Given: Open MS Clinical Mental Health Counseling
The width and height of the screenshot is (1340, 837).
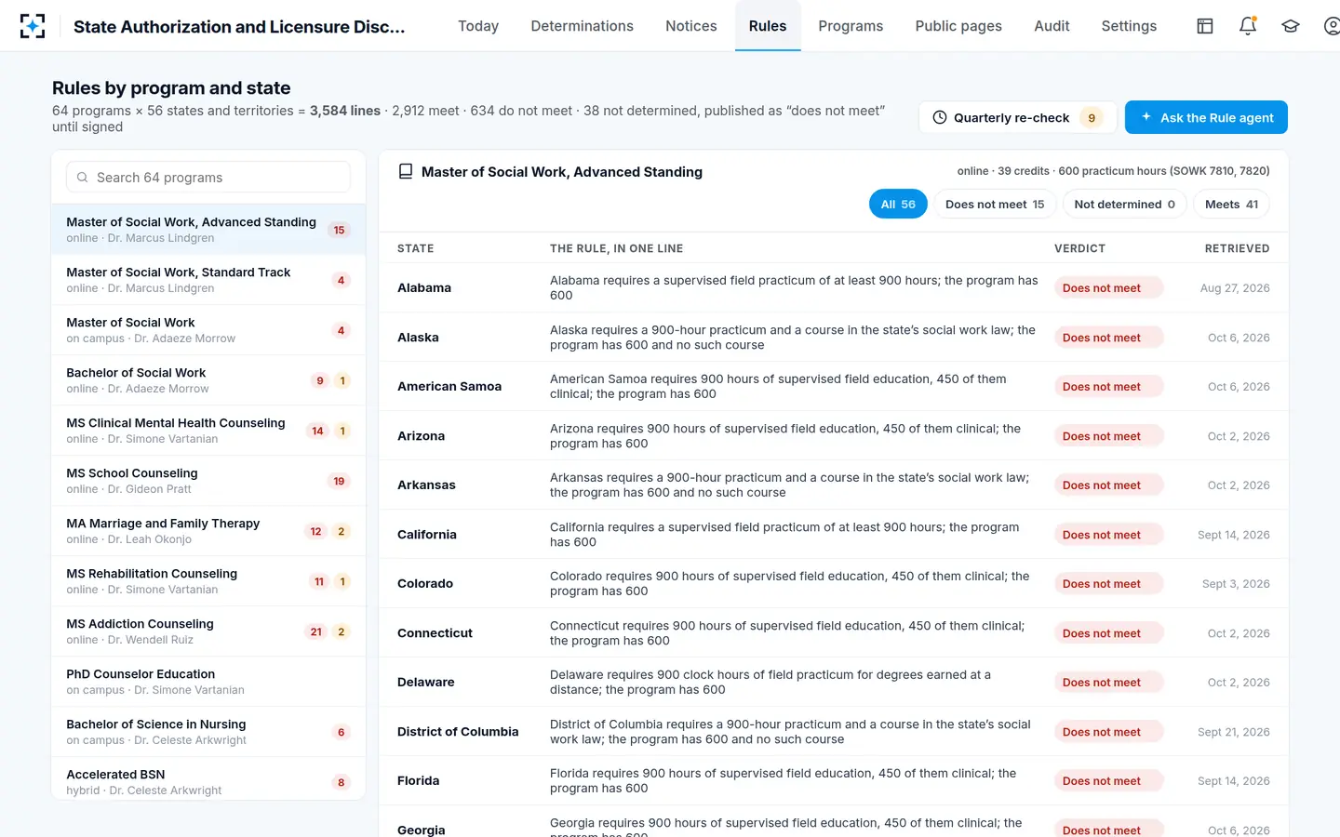Looking at the screenshot, I should 208,431.
